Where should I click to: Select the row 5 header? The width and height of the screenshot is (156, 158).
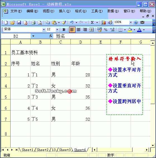(6, 94)
